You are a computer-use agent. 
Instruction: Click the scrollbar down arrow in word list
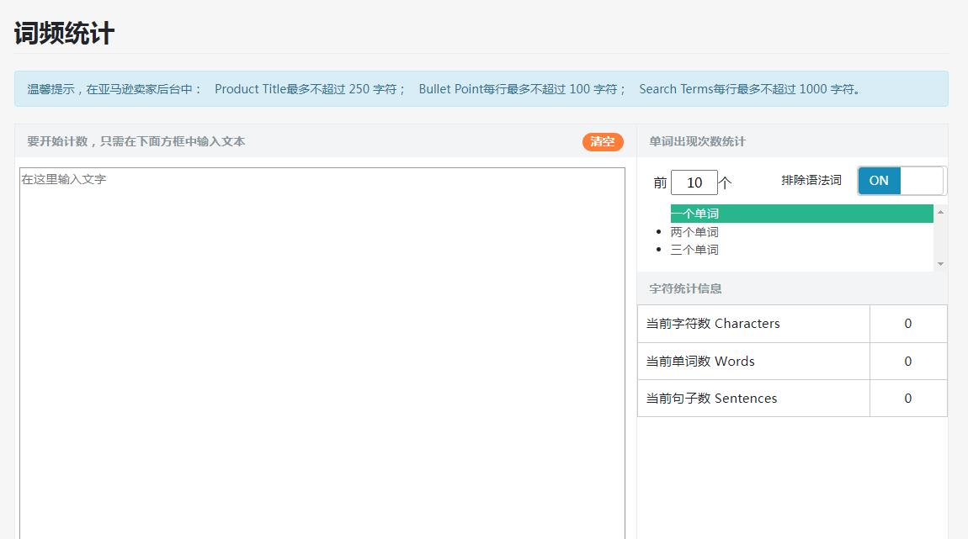[x=940, y=263]
